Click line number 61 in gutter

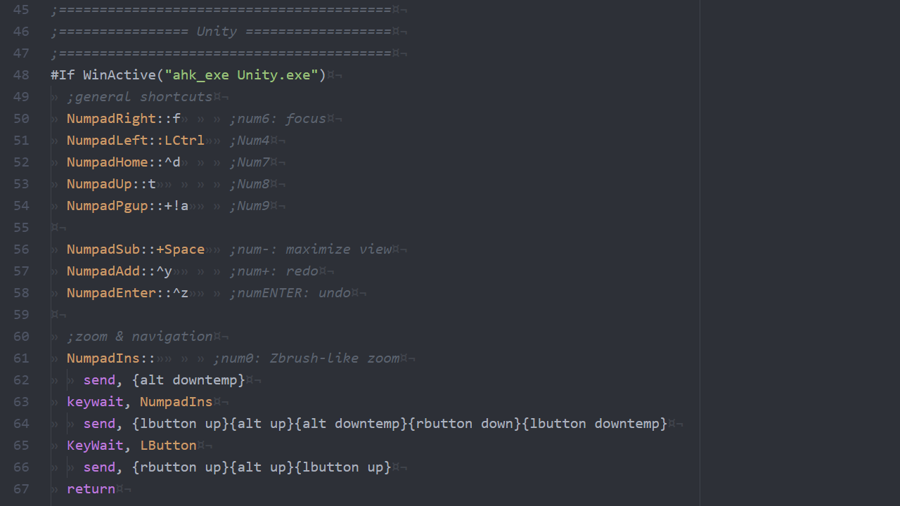click(x=21, y=358)
